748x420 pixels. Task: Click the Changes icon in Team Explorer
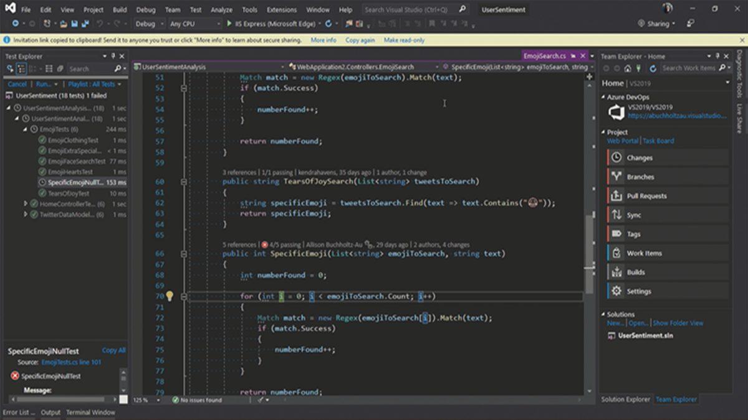(x=615, y=157)
